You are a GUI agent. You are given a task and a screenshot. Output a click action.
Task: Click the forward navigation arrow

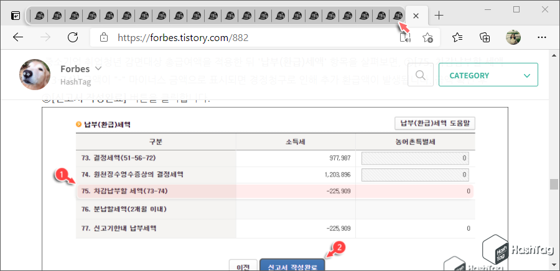point(45,37)
